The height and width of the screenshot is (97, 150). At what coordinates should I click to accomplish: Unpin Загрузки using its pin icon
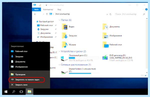point(56,29)
